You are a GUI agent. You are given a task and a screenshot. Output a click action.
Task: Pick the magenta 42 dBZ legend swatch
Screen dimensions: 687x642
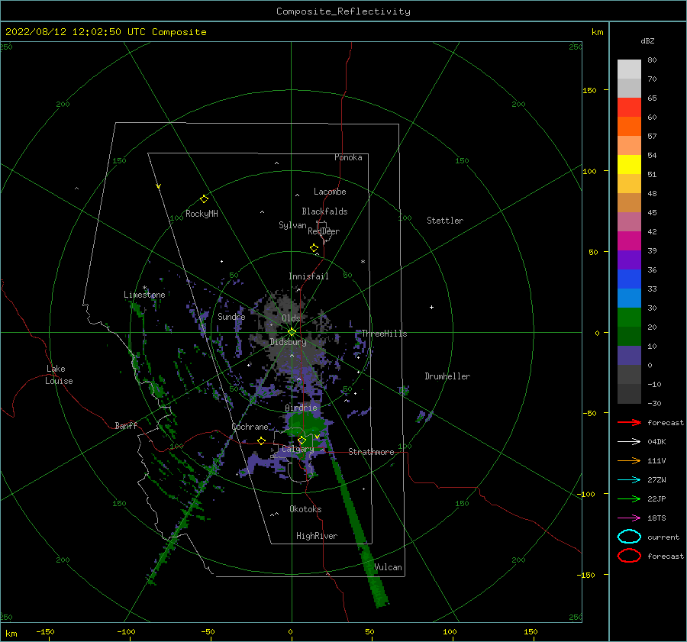coord(629,240)
